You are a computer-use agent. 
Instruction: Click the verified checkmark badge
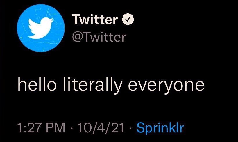click(x=128, y=19)
